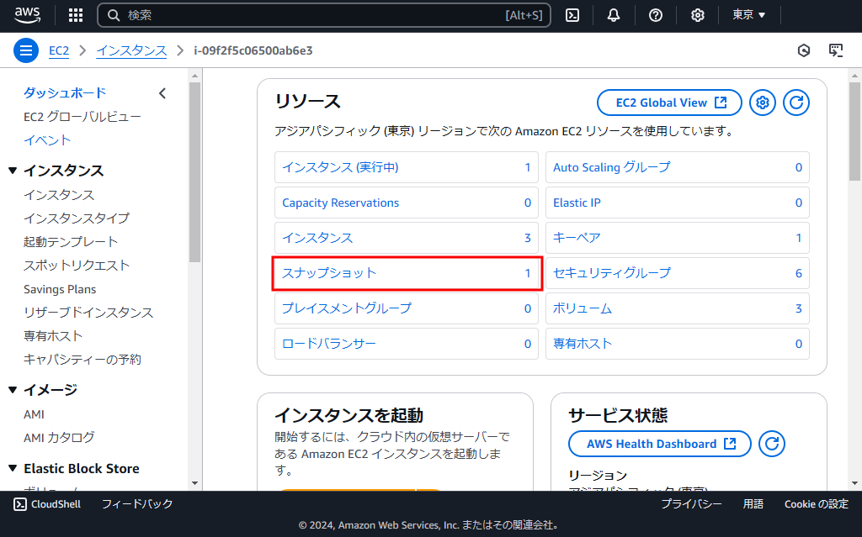
Task: Open the Elastic IP resource link
Action: 577,203
